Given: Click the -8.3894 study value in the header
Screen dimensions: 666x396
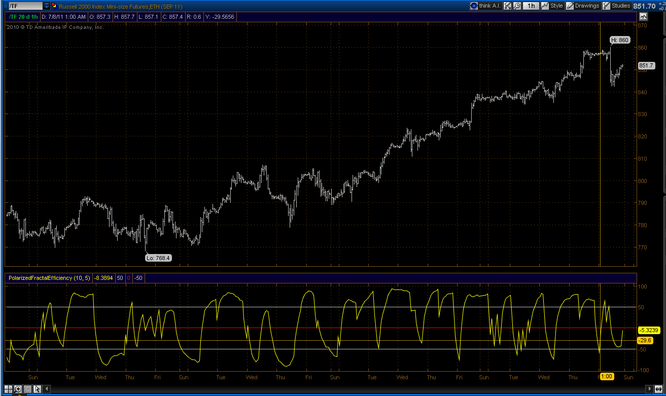Looking at the screenshot, I should tap(104, 278).
